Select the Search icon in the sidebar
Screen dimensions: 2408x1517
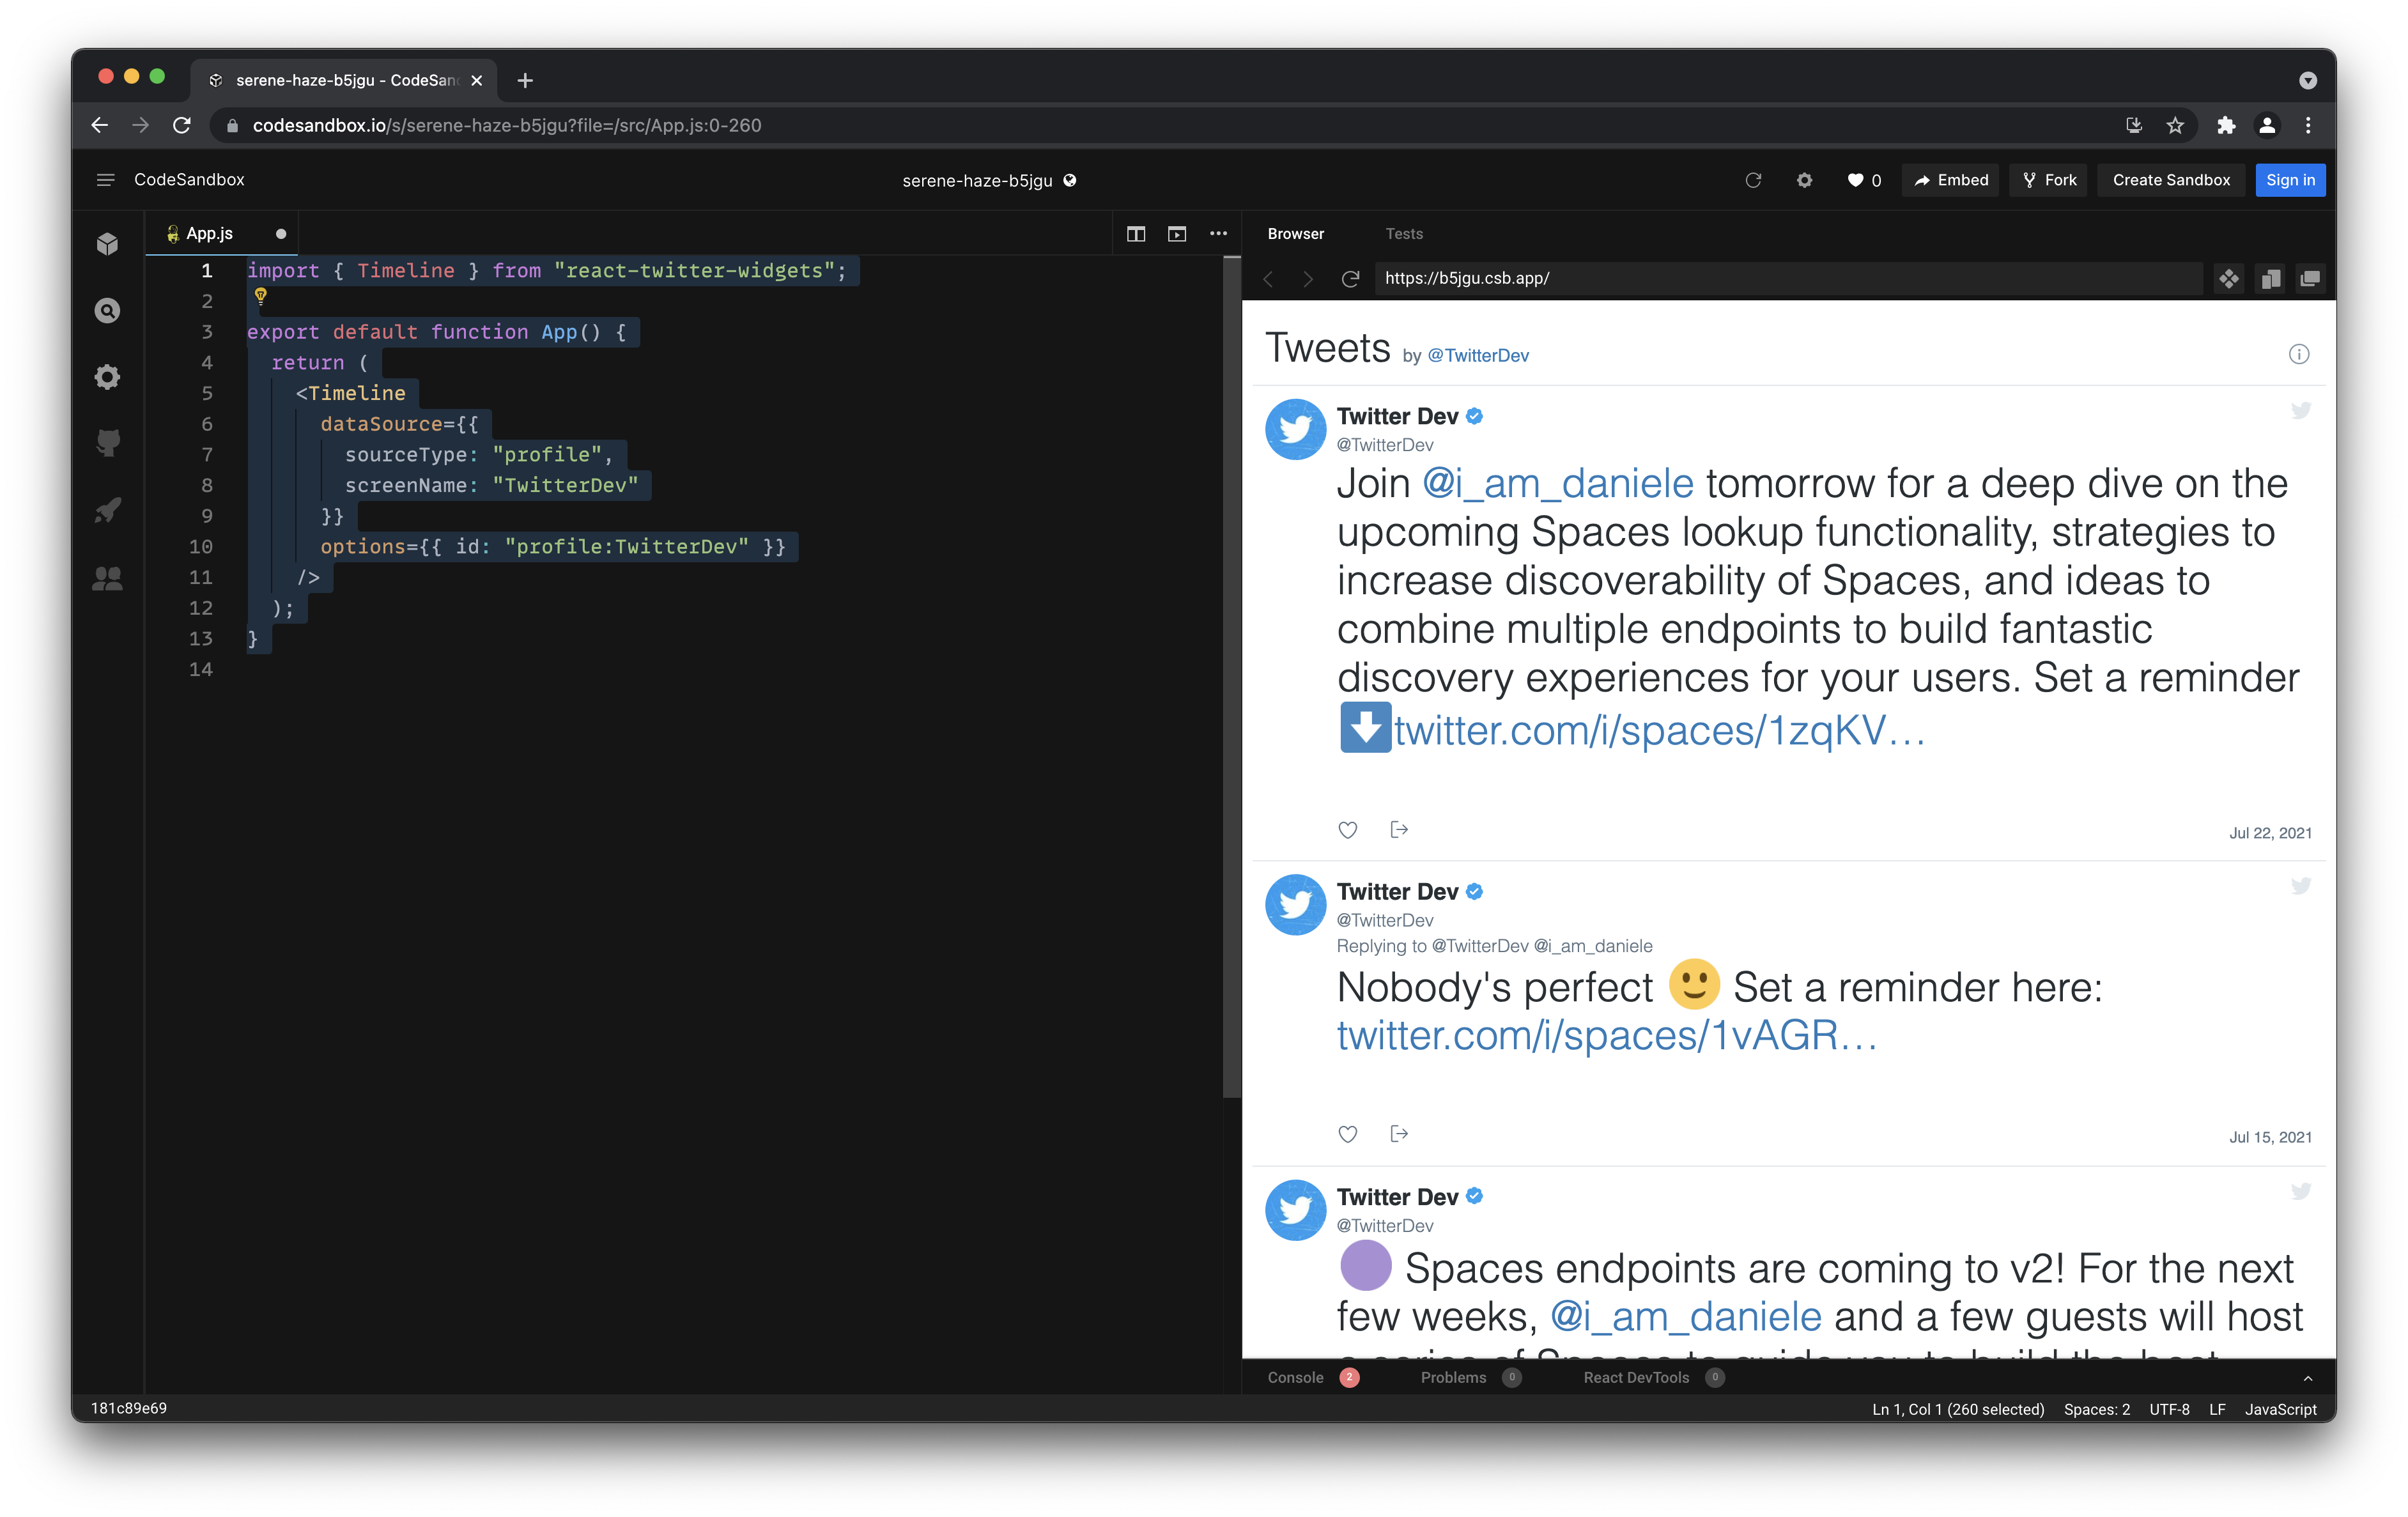coord(107,310)
